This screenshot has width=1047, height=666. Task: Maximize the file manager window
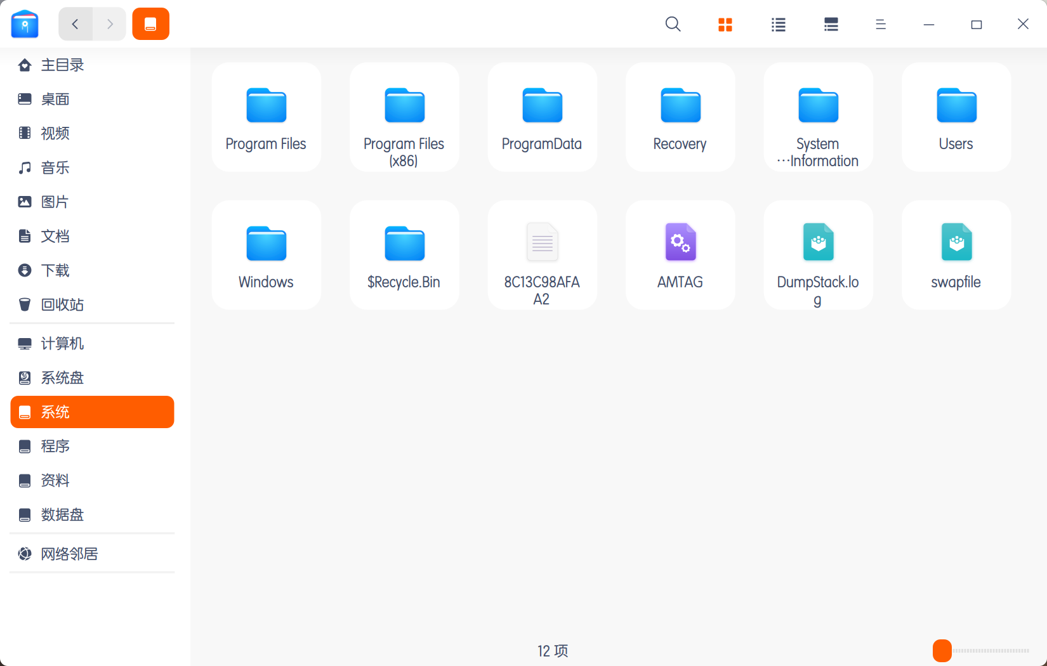[977, 24]
